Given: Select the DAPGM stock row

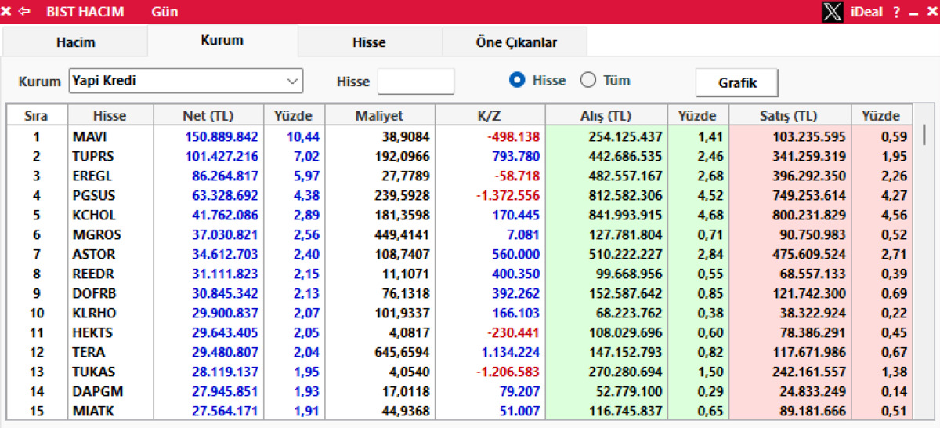Looking at the screenshot, I should coord(460,391).
